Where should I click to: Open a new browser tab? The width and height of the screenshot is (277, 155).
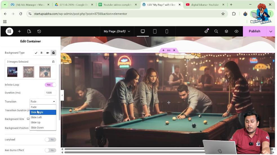(231, 4)
